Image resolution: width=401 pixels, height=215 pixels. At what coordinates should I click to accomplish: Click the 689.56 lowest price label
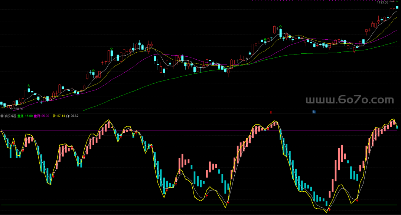pyautogui.click(x=18, y=109)
